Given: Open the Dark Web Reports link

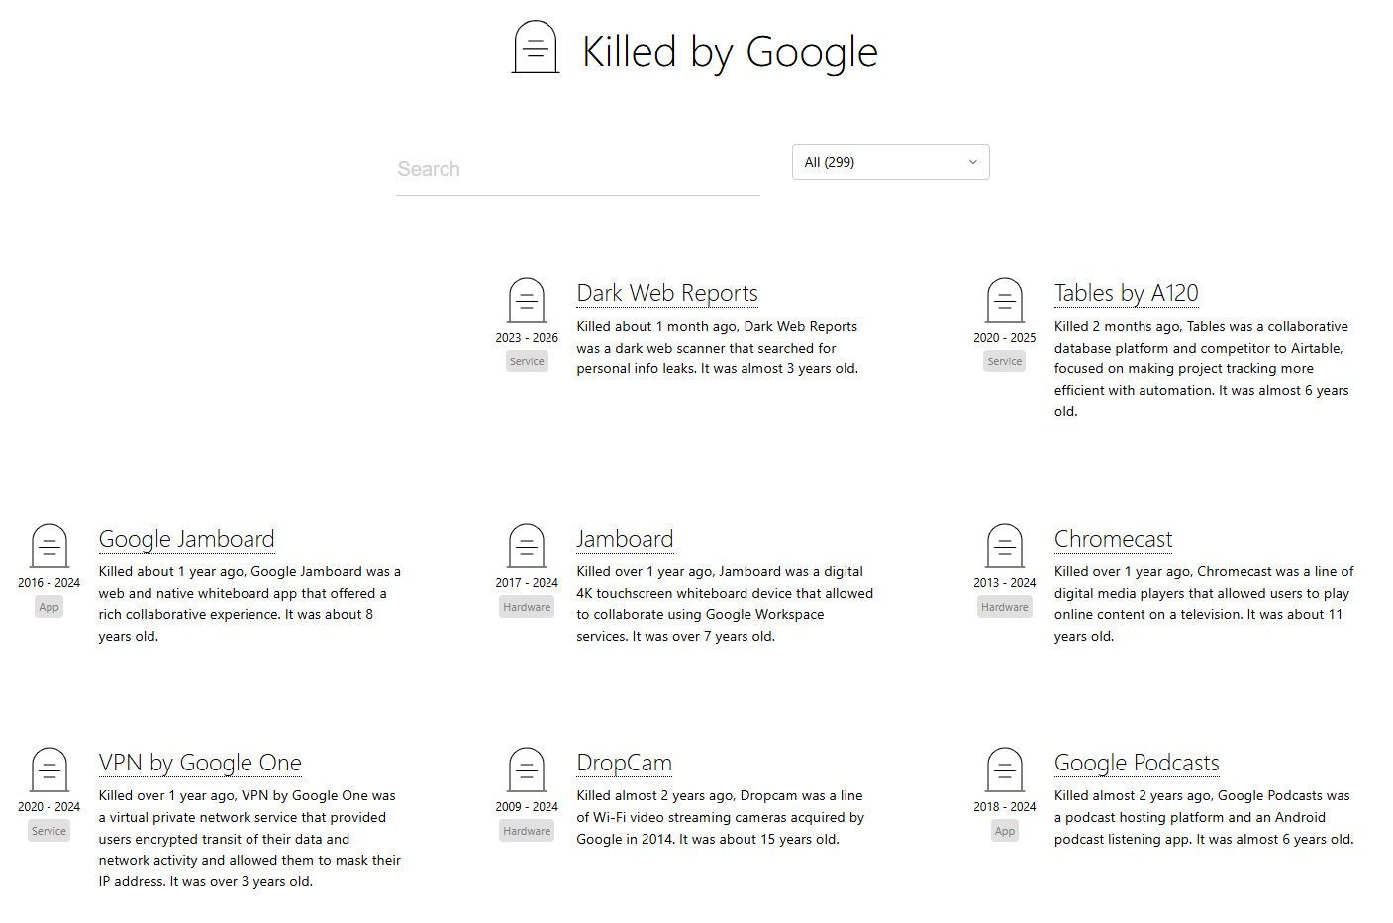Looking at the screenshot, I should click(x=667, y=293).
